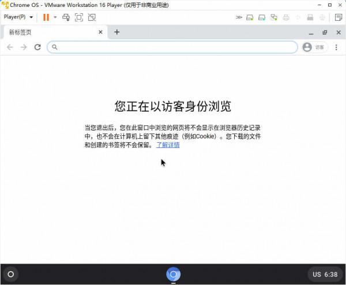Open the 访客 guest profile button
Viewport: 346px width, 285px height.
314,47
